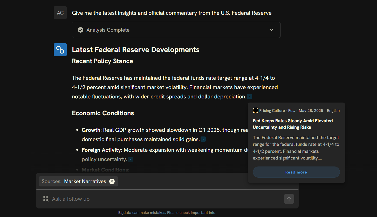Click the Analysis Complete checkmark icon

point(81,30)
